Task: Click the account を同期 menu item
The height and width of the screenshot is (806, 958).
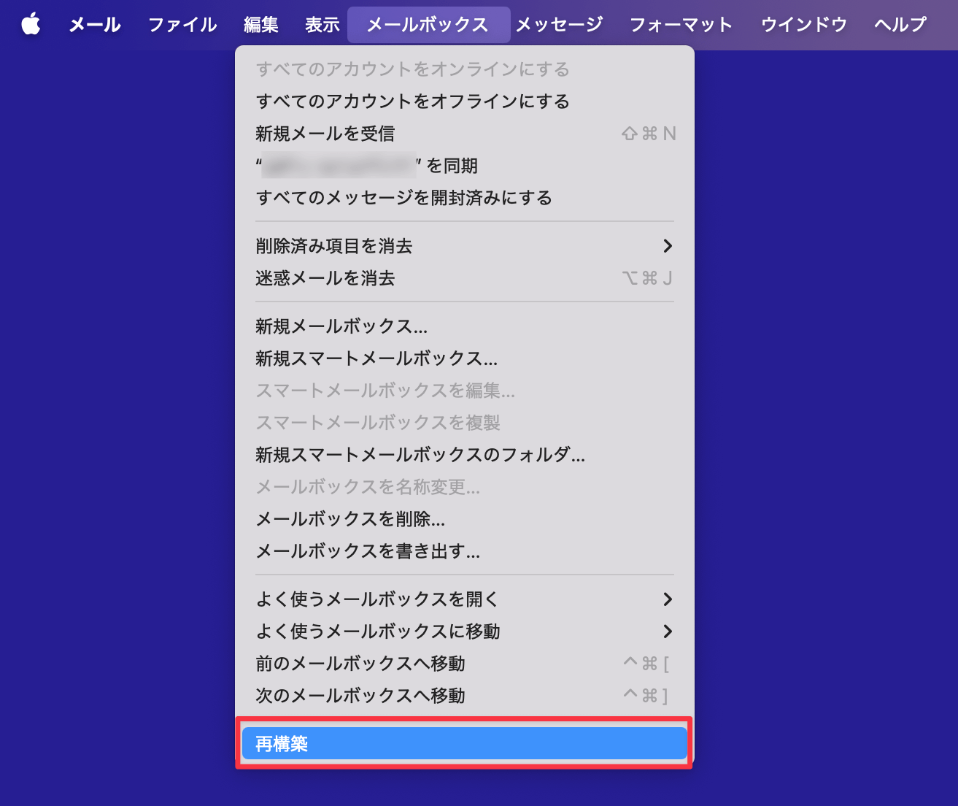Action: (465, 166)
